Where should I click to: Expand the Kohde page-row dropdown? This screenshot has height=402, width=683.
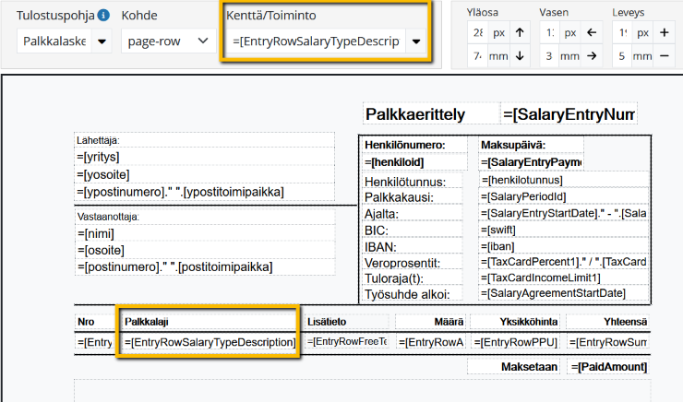168,41
